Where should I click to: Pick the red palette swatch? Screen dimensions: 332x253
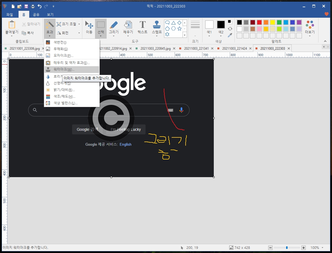tap(259, 22)
